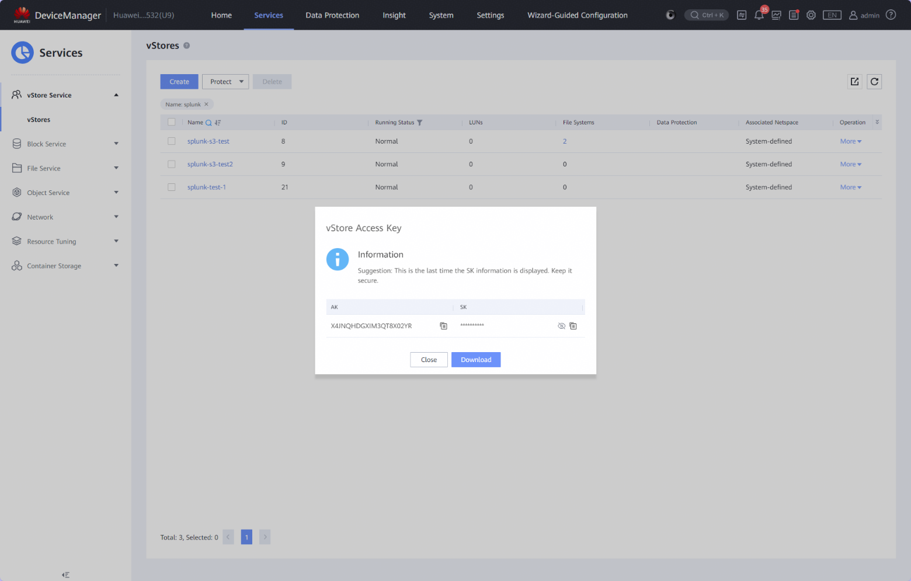Viewport: 911px width, 581px height.
Task: Open the task switch icon beside search
Action: 742,15
